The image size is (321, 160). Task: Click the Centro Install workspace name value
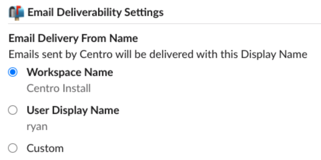(x=58, y=88)
